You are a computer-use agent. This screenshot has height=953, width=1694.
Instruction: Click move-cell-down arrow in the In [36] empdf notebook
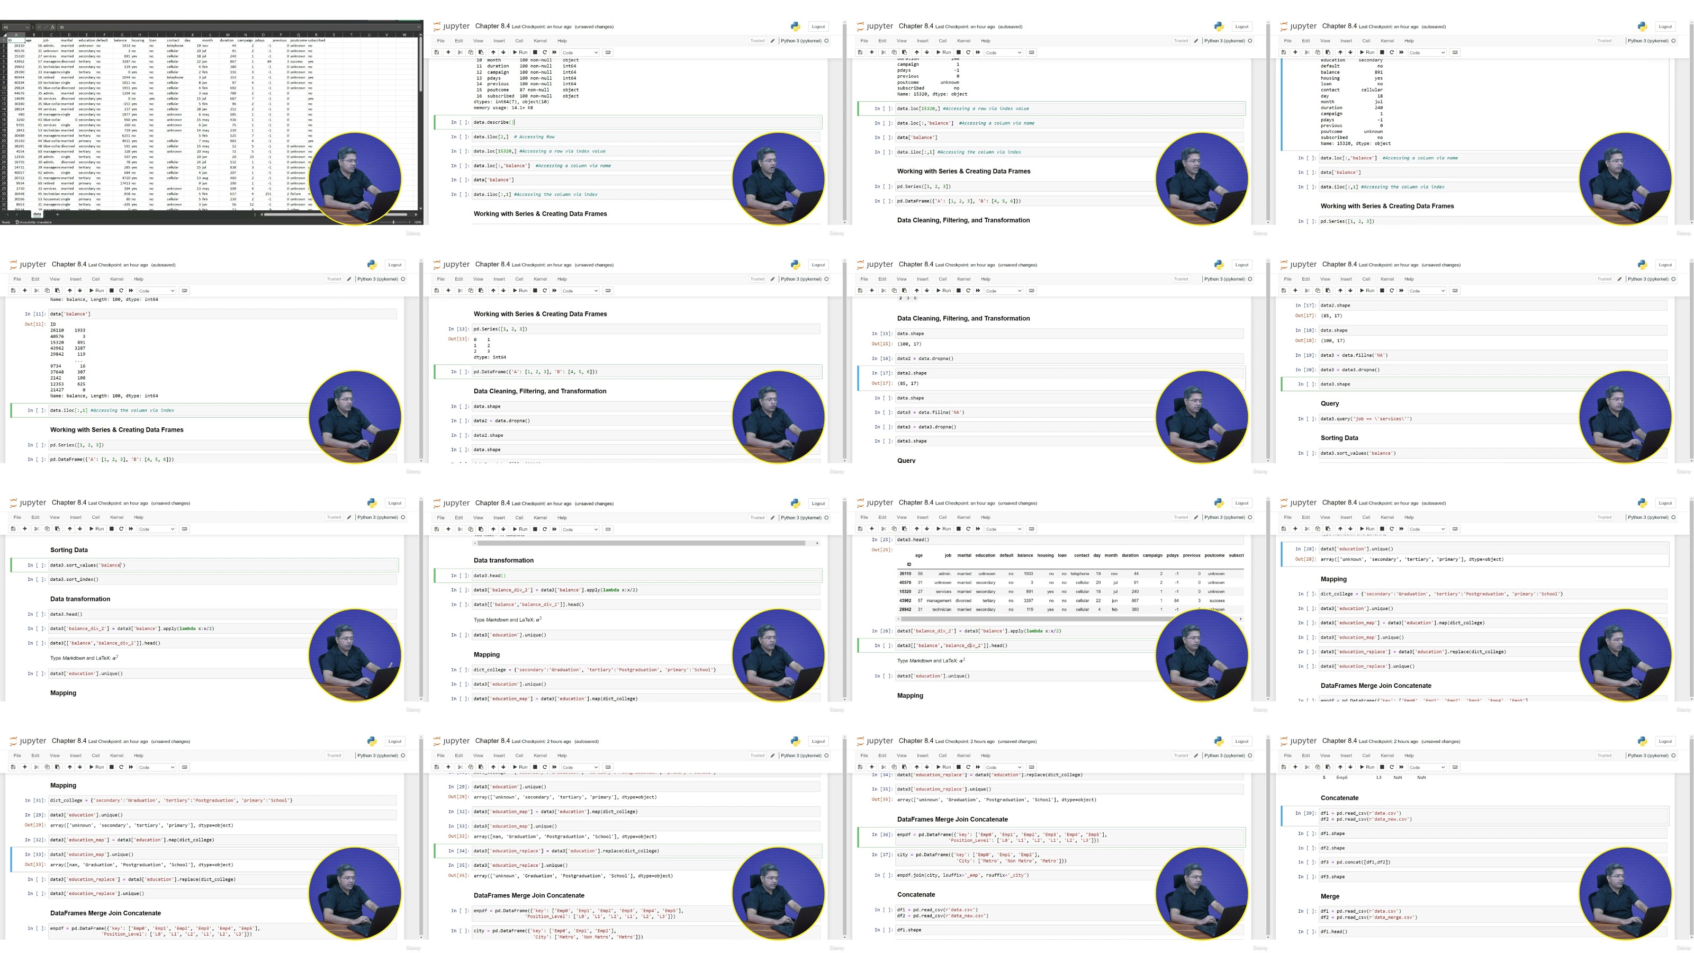click(x=927, y=767)
